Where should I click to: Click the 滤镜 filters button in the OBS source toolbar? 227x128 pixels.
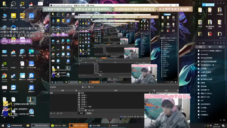tap(91, 87)
